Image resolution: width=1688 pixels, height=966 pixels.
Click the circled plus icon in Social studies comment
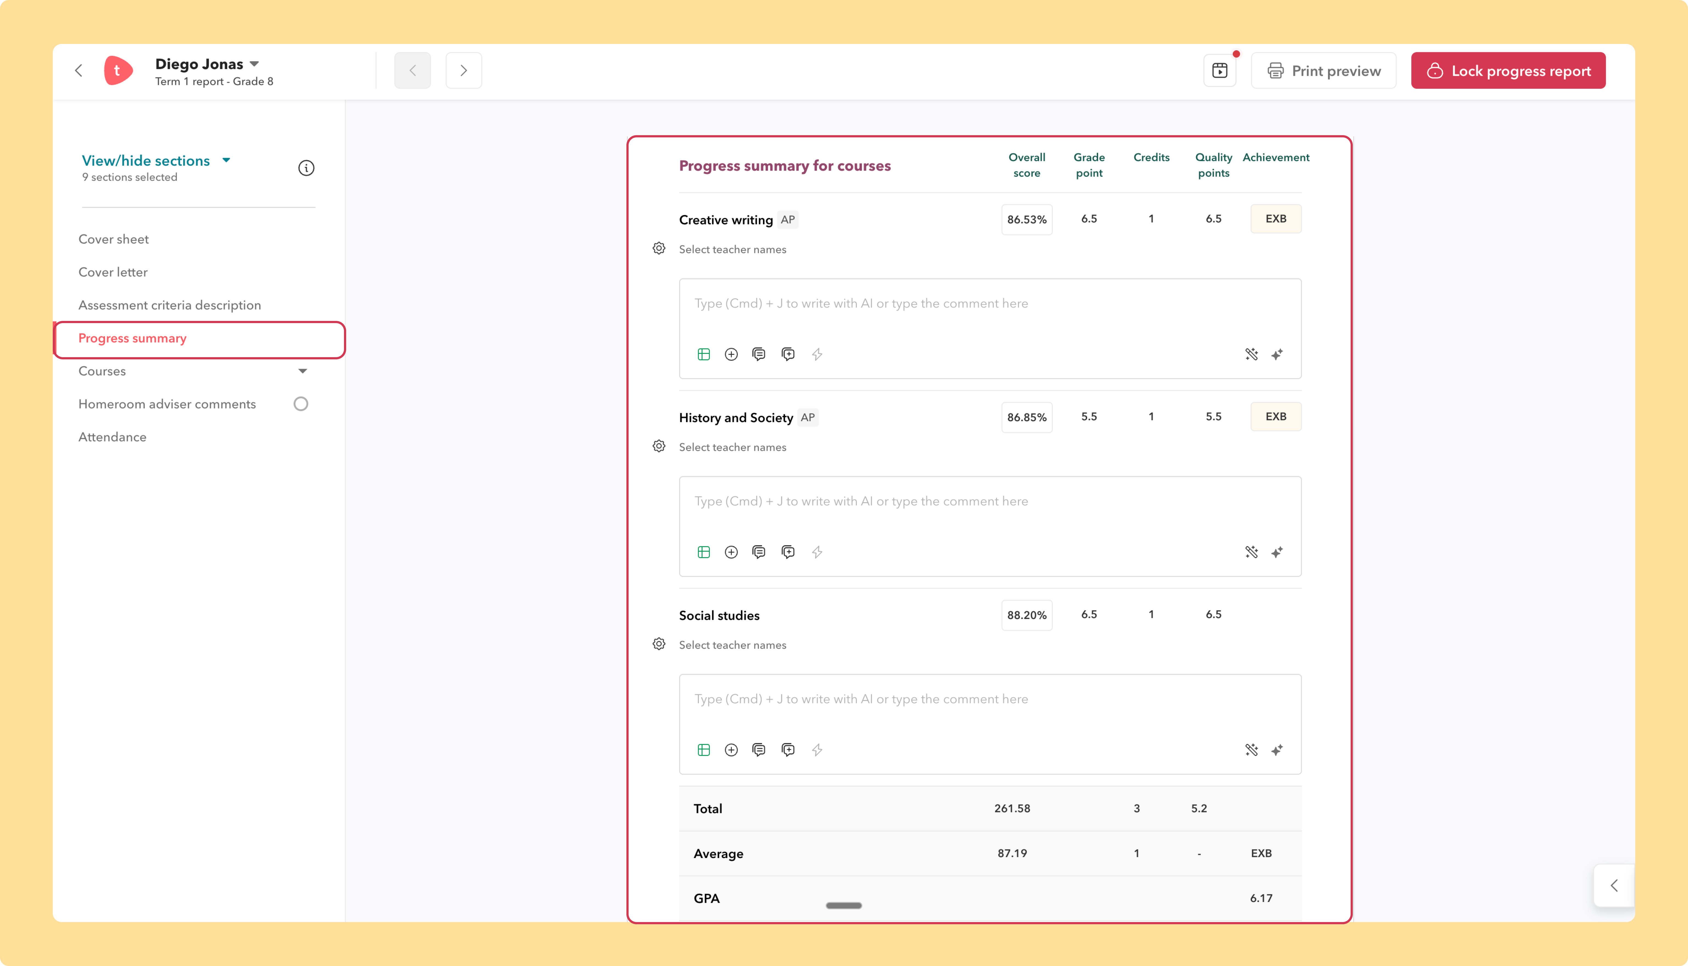click(x=731, y=750)
